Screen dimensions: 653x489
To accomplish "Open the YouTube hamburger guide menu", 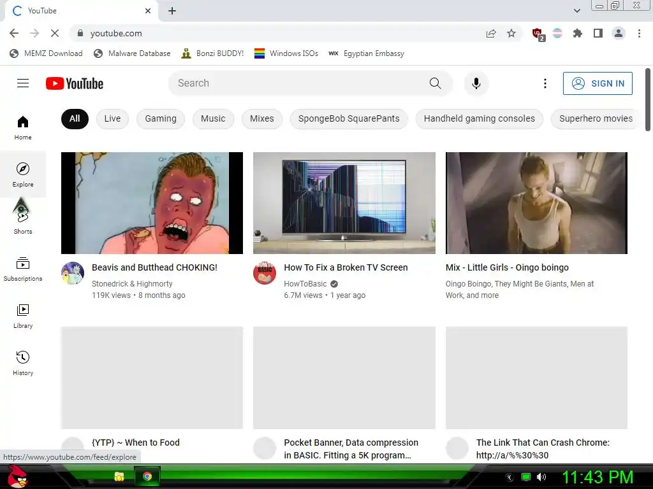I will click(23, 83).
